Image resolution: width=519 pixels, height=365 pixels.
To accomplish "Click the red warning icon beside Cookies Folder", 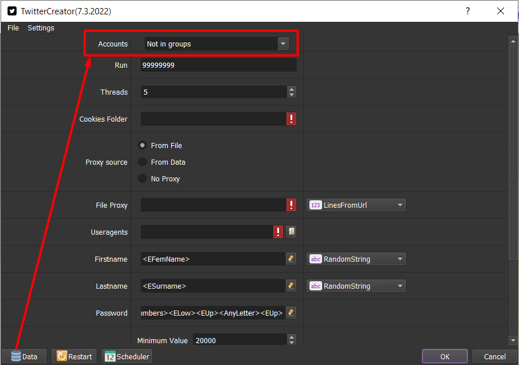I will click(291, 119).
